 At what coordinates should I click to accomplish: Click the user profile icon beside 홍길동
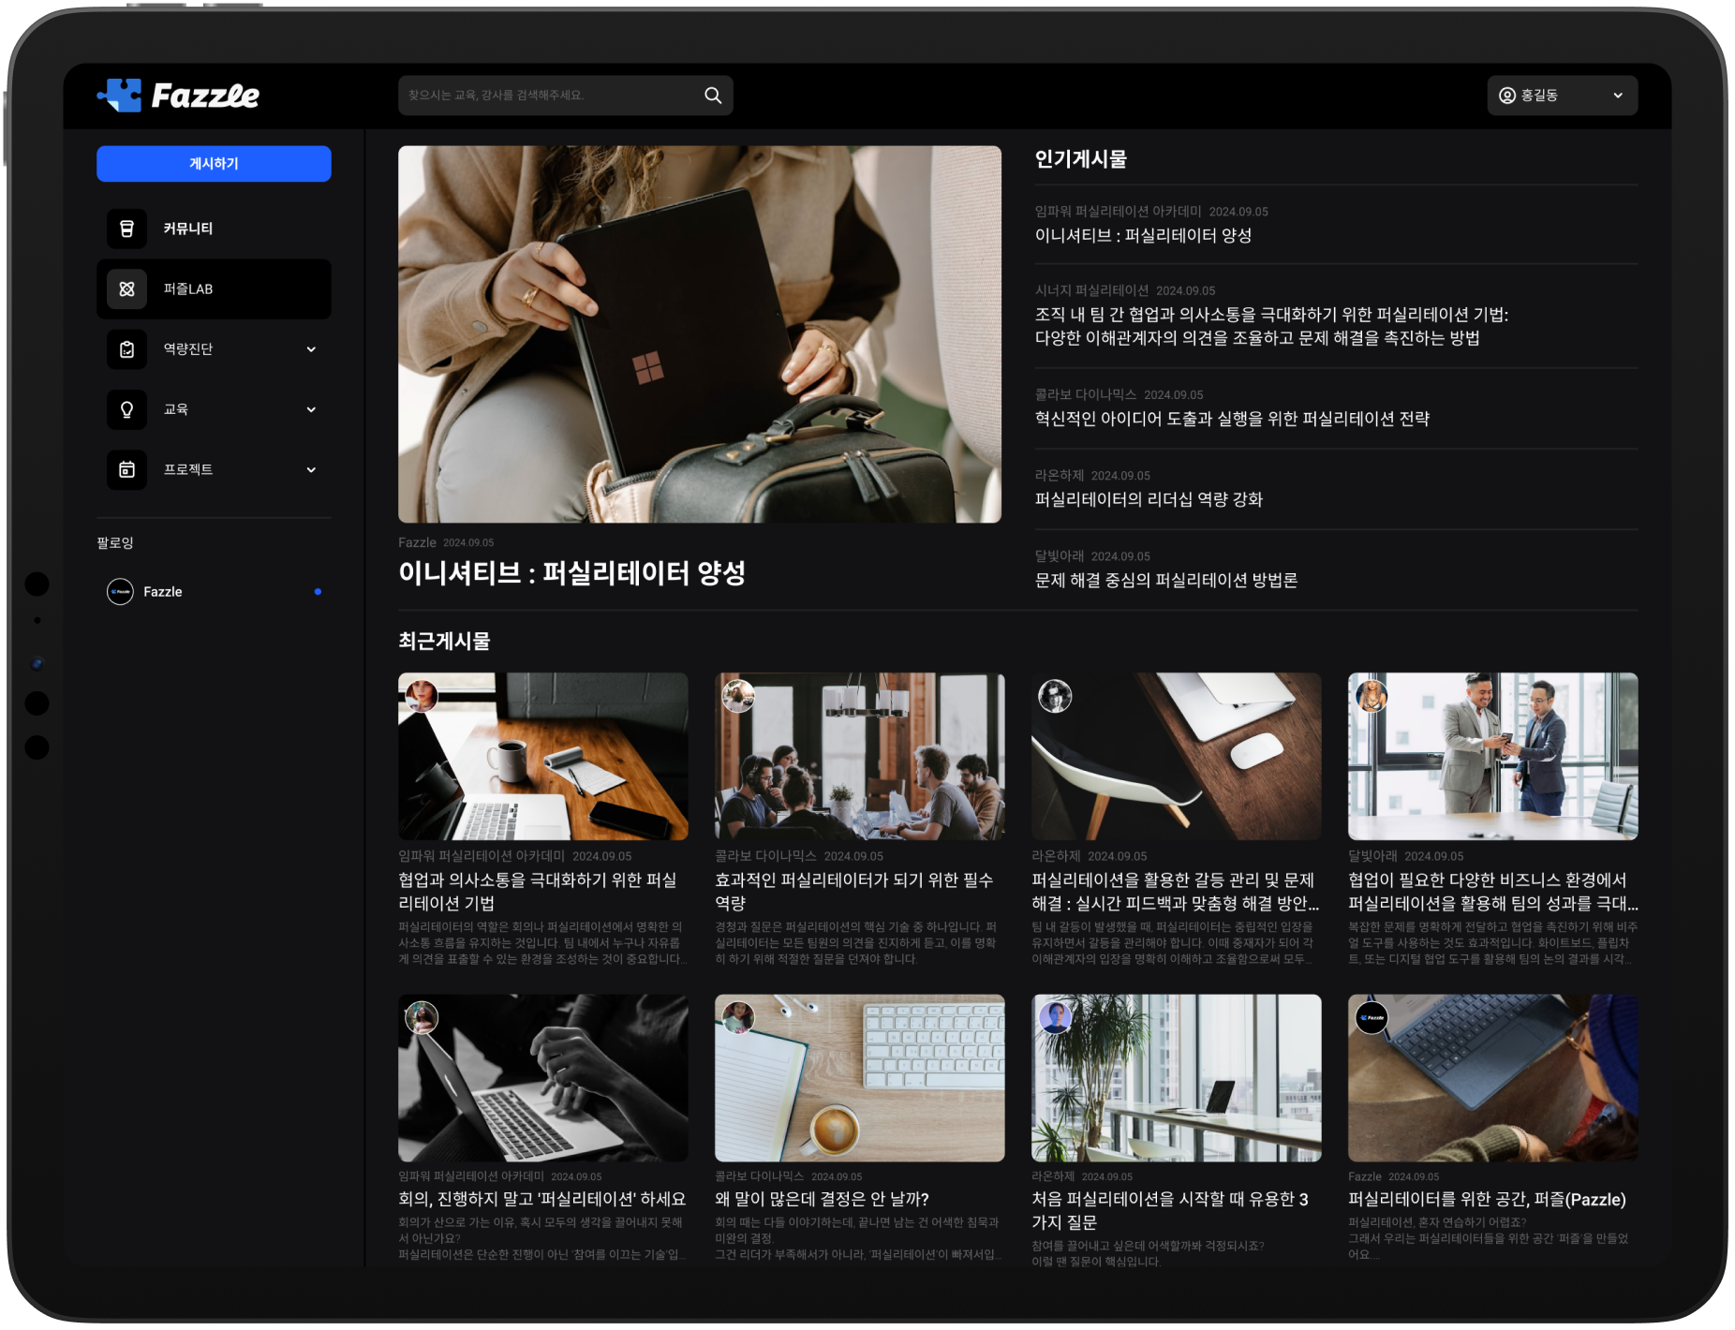click(1507, 96)
